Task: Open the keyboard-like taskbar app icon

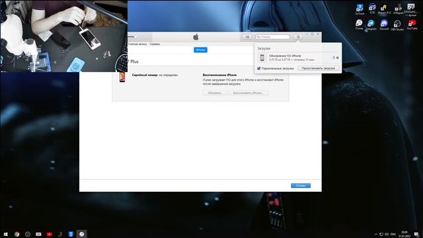Action: [38, 234]
